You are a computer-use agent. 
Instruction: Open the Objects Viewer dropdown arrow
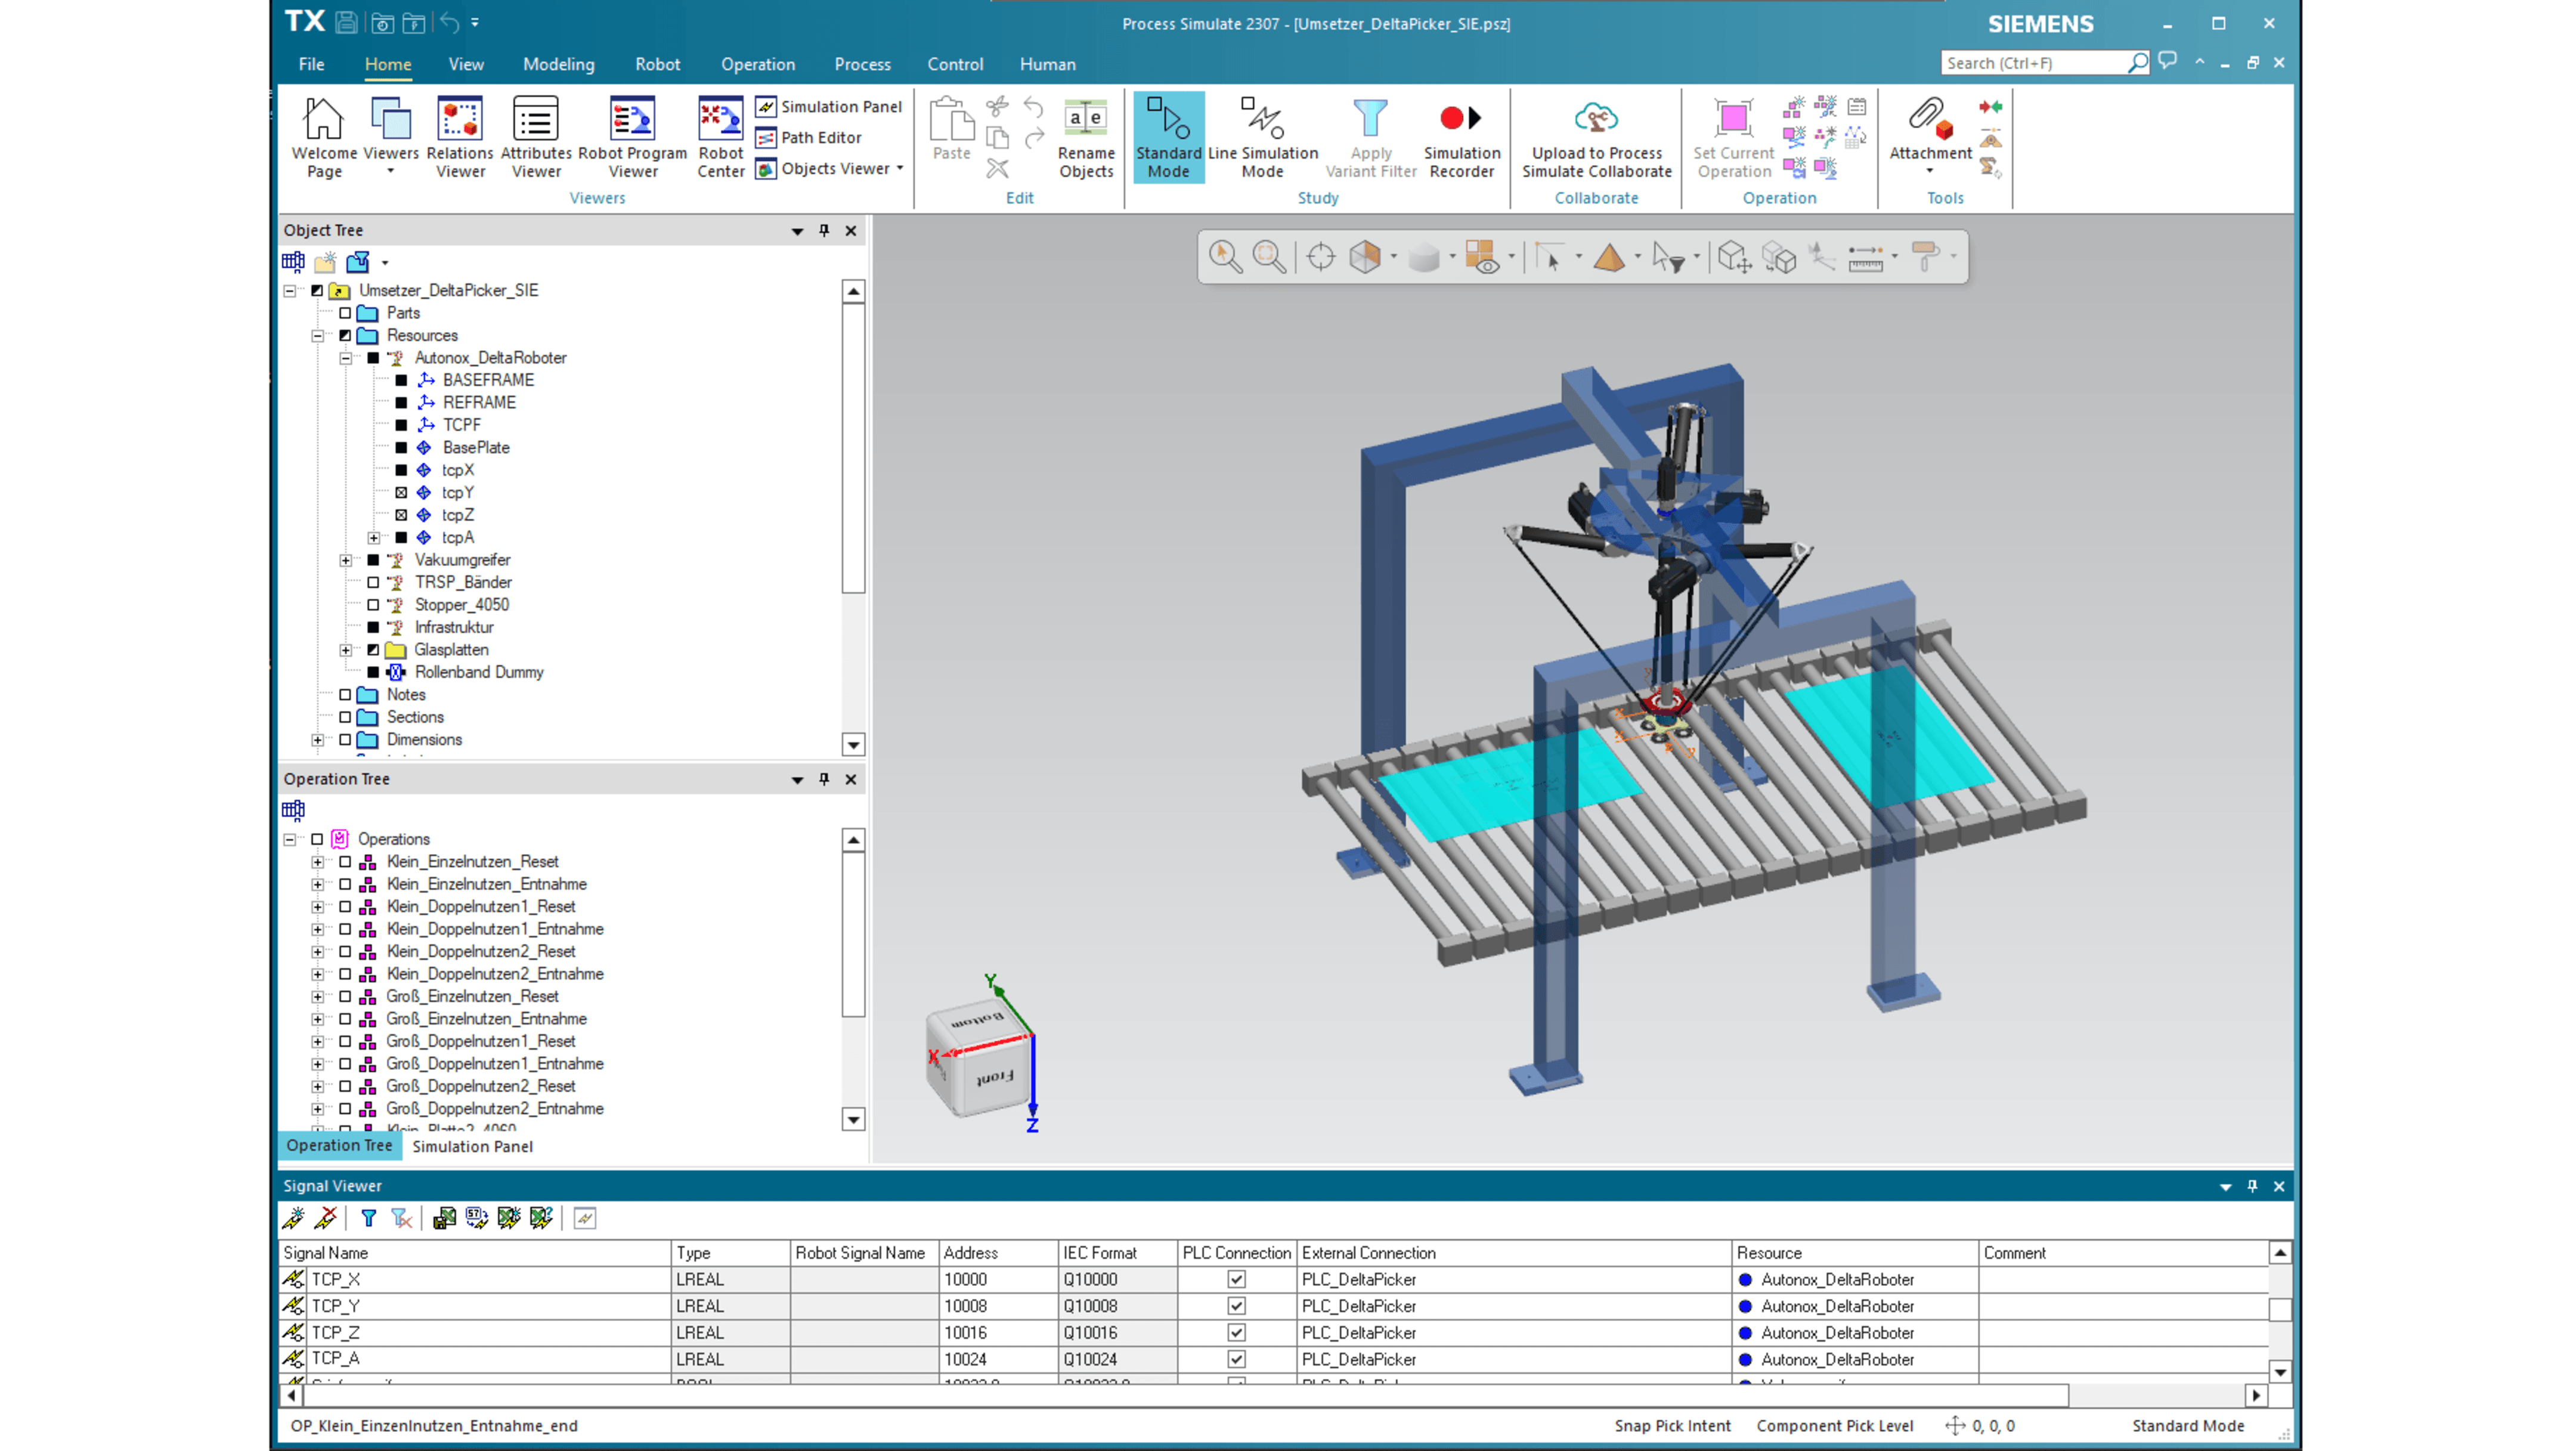[x=900, y=168]
